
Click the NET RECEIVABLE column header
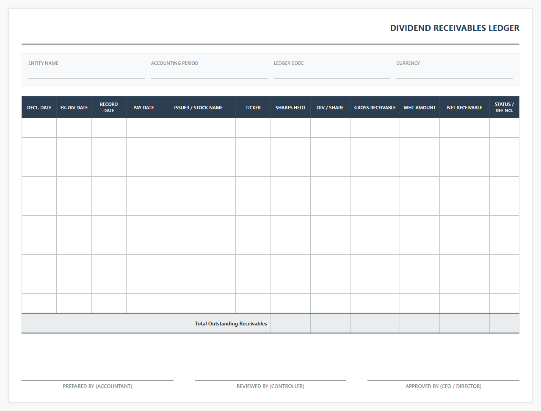pyautogui.click(x=464, y=108)
